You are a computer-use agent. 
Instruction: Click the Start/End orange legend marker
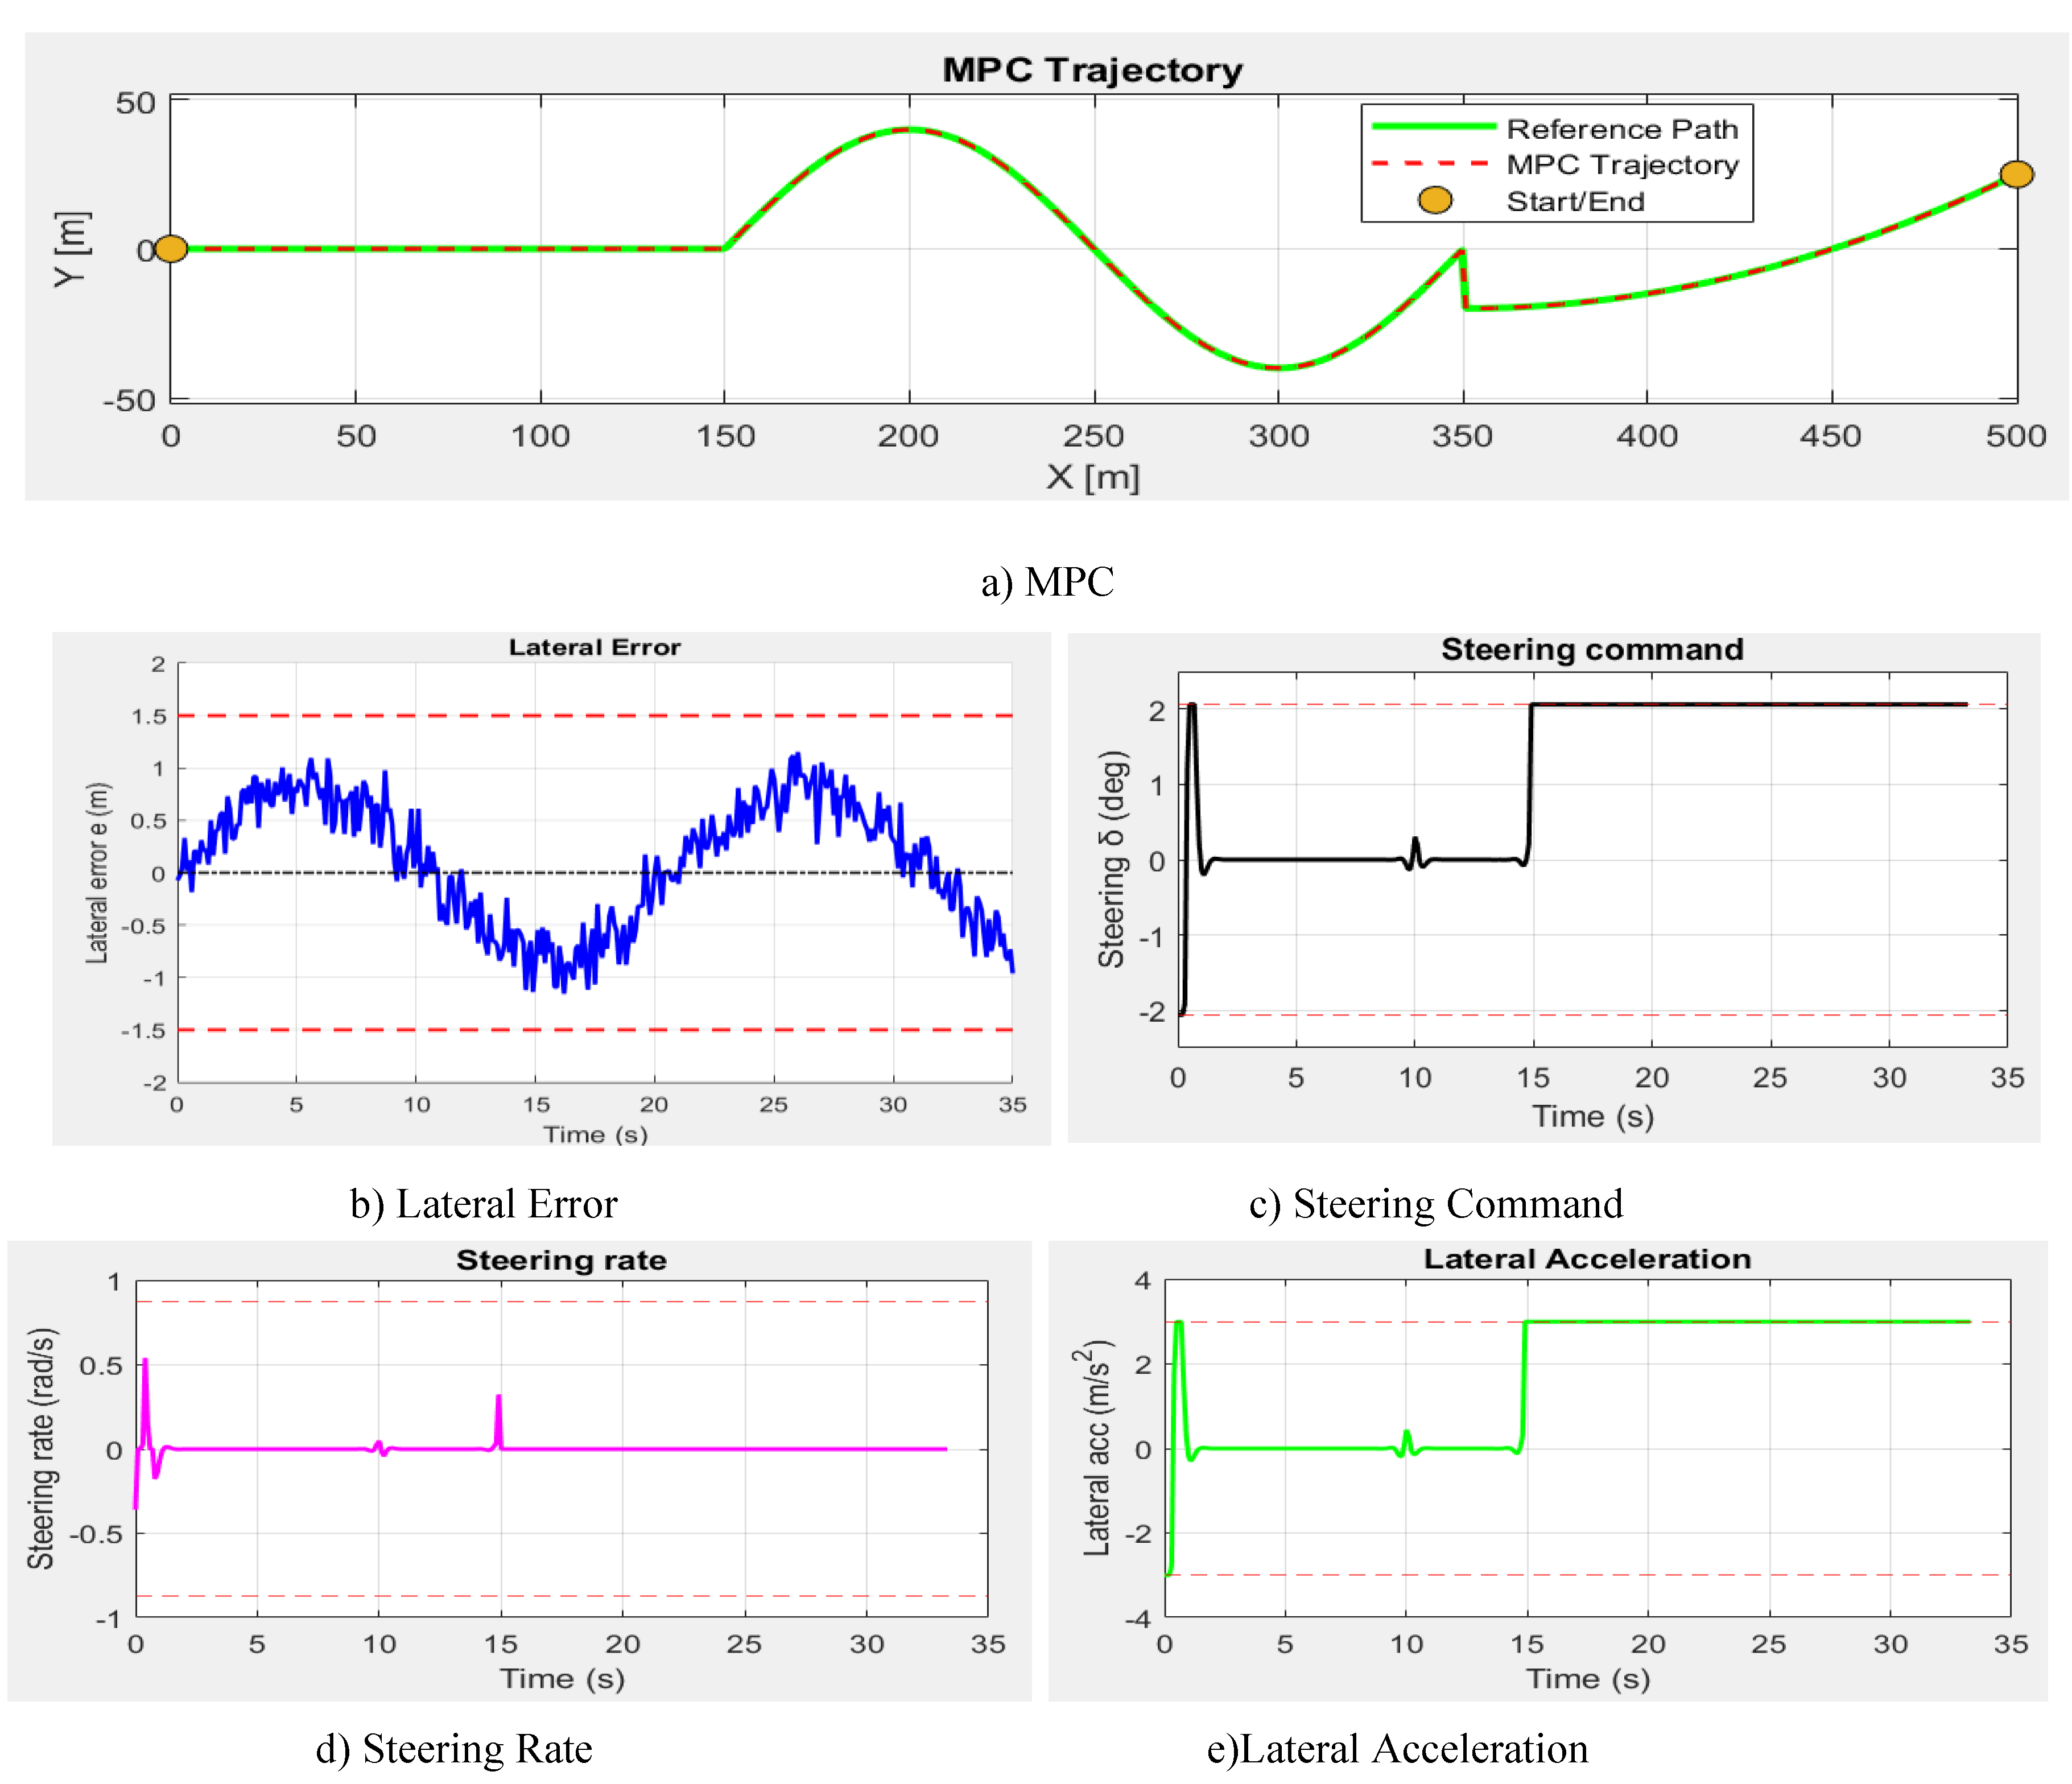tap(1435, 200)
